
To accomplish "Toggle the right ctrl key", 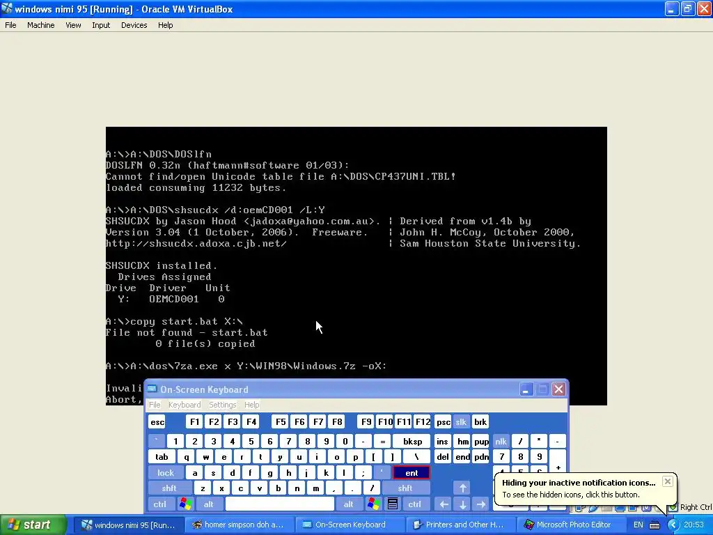I will click(414, 504).
